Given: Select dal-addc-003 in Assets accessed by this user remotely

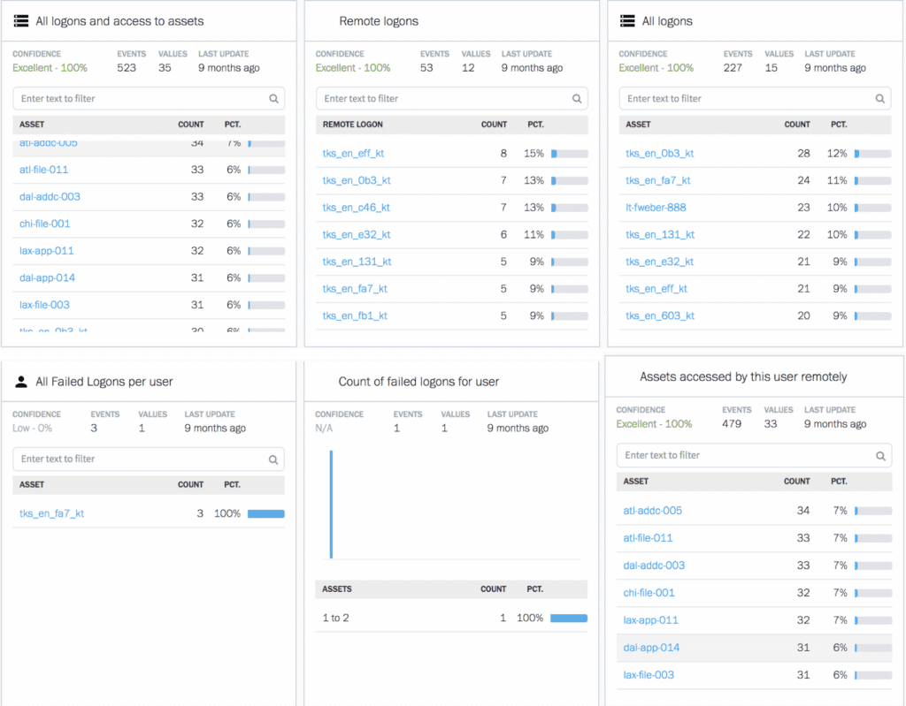Looking at the screenshot, I should [654, 565].
